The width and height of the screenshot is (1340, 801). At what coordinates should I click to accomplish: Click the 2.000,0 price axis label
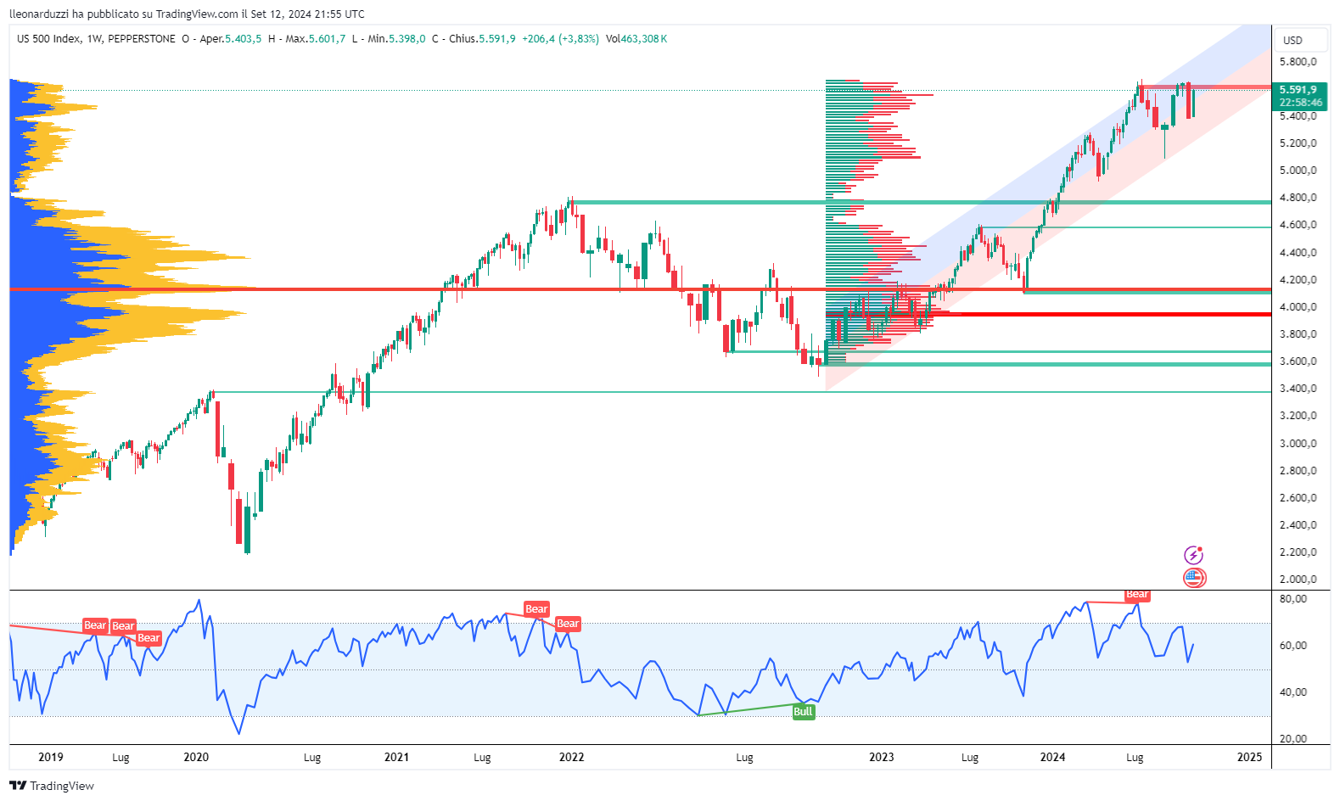[1298, 580]
